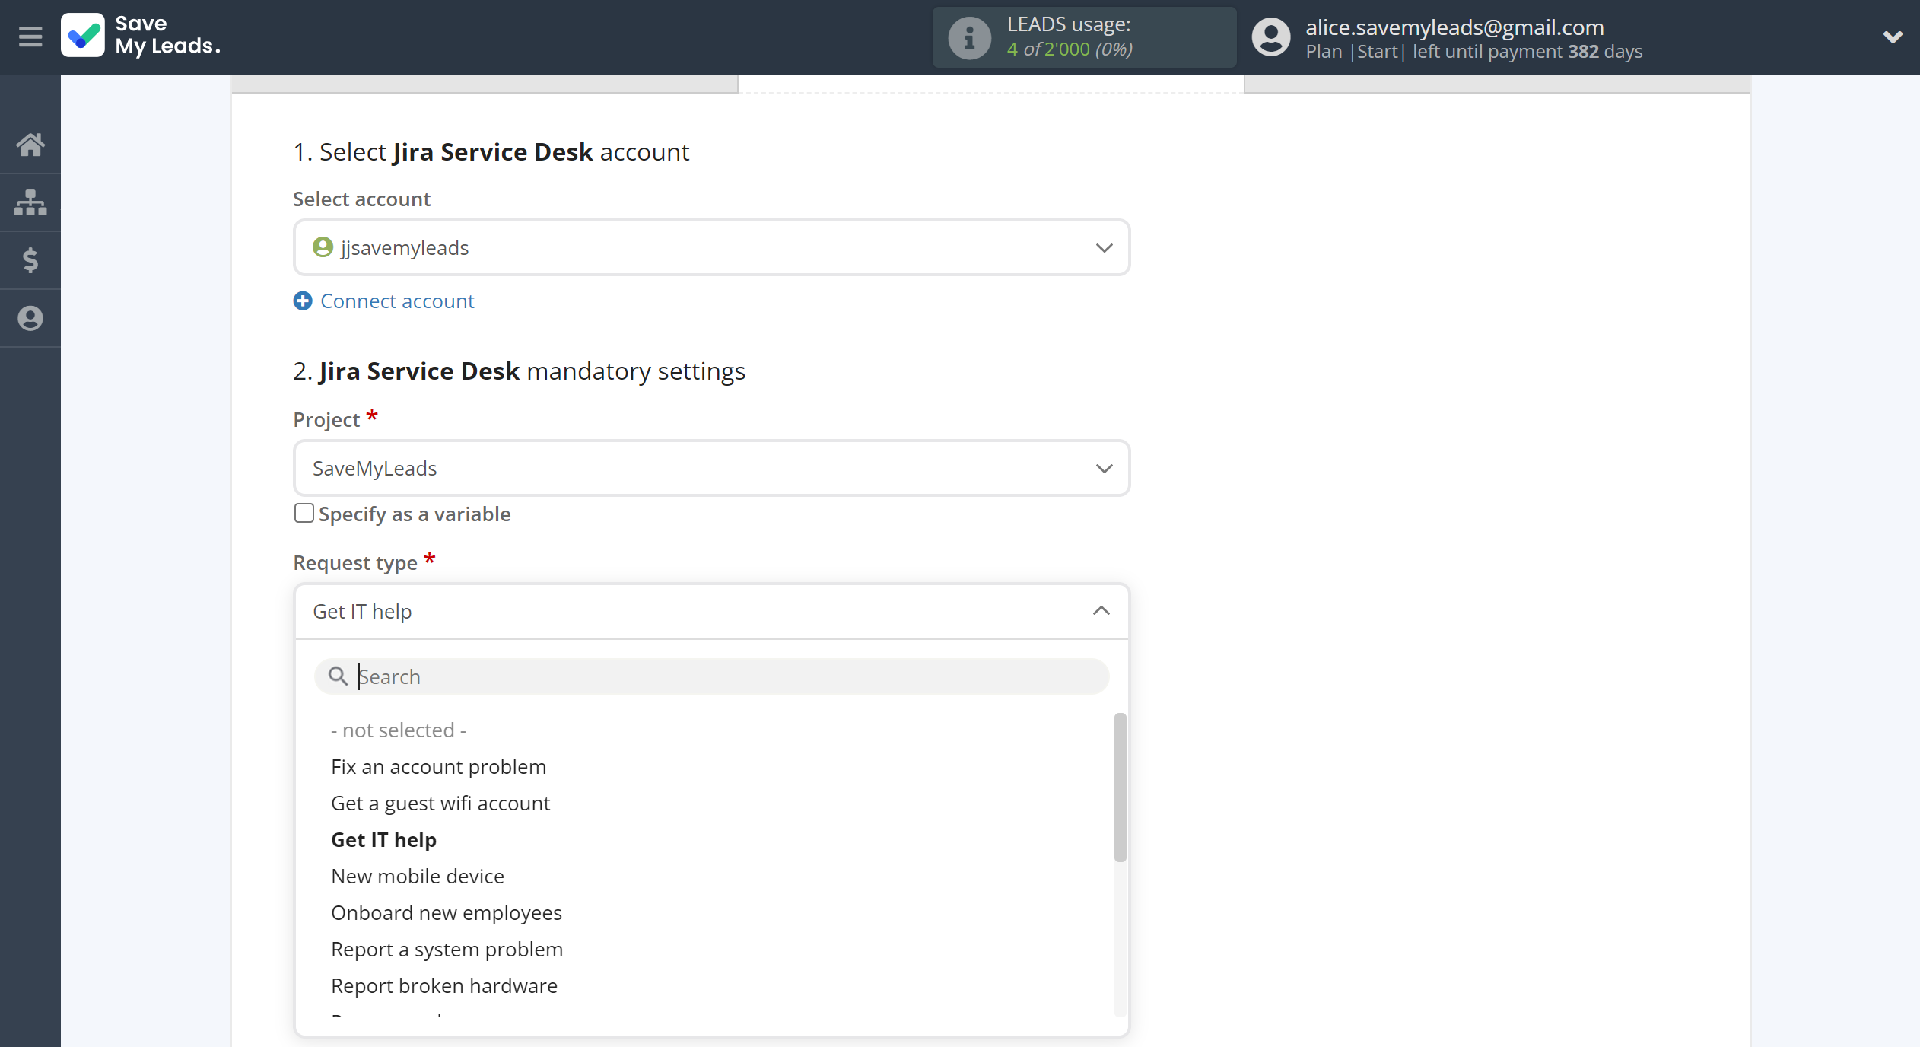The width and height of the screenshot is (1920, 1047).
Task: Open the Project dropdown
Action: [711, 468]
